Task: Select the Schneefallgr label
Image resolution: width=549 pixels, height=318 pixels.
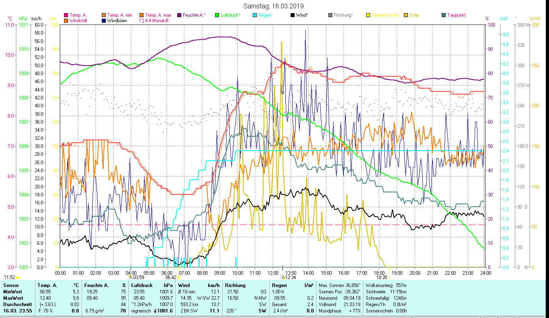Action: tap(378, 298)
